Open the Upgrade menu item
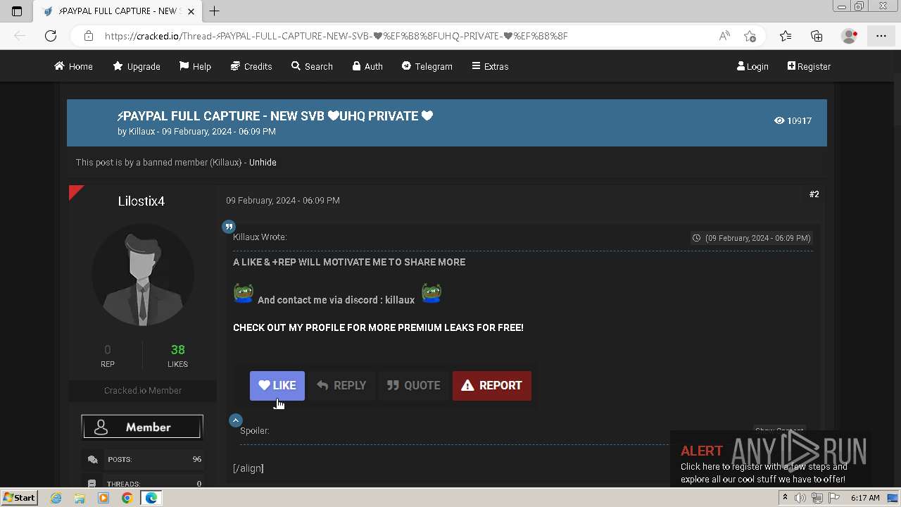 [137, 66]
